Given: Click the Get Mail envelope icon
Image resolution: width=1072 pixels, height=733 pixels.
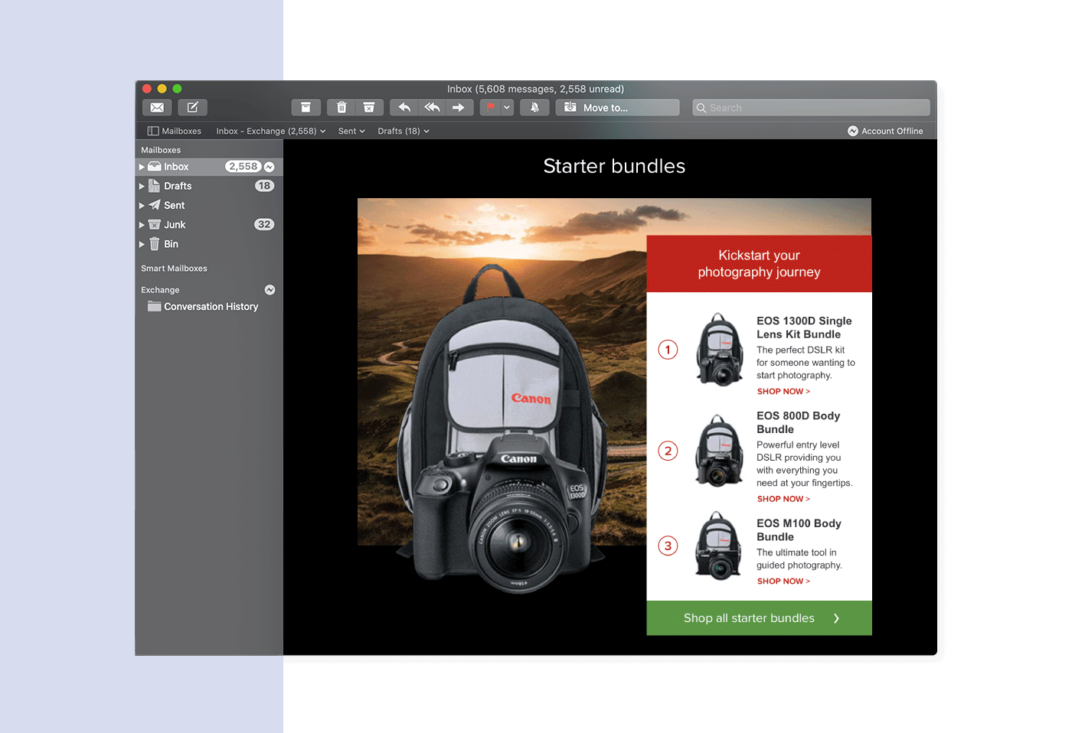Looking at the screenshot, I should click(157, 108).
